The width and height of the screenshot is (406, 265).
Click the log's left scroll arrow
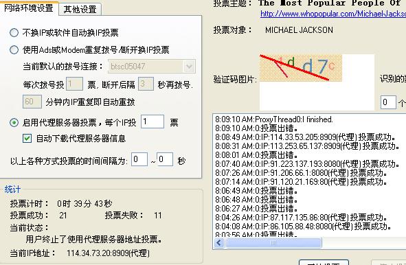click(x=219, y=243)
